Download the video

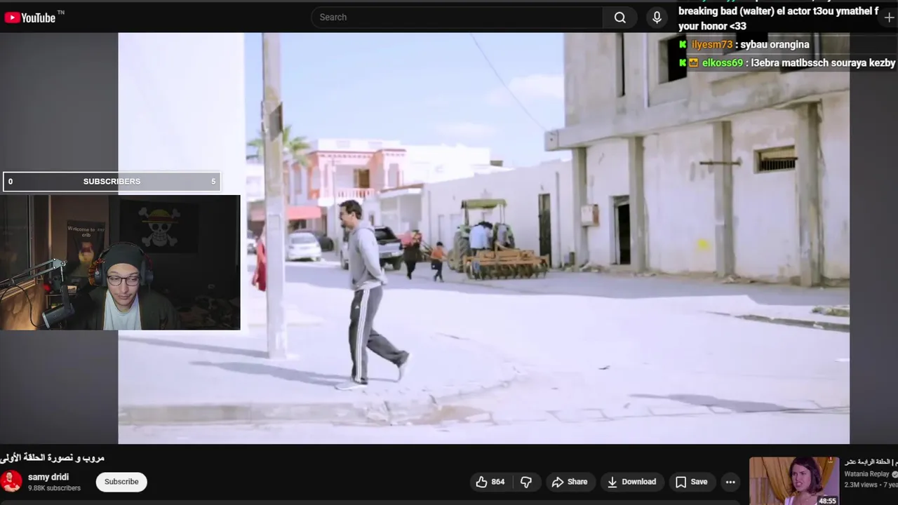point(631,482)
